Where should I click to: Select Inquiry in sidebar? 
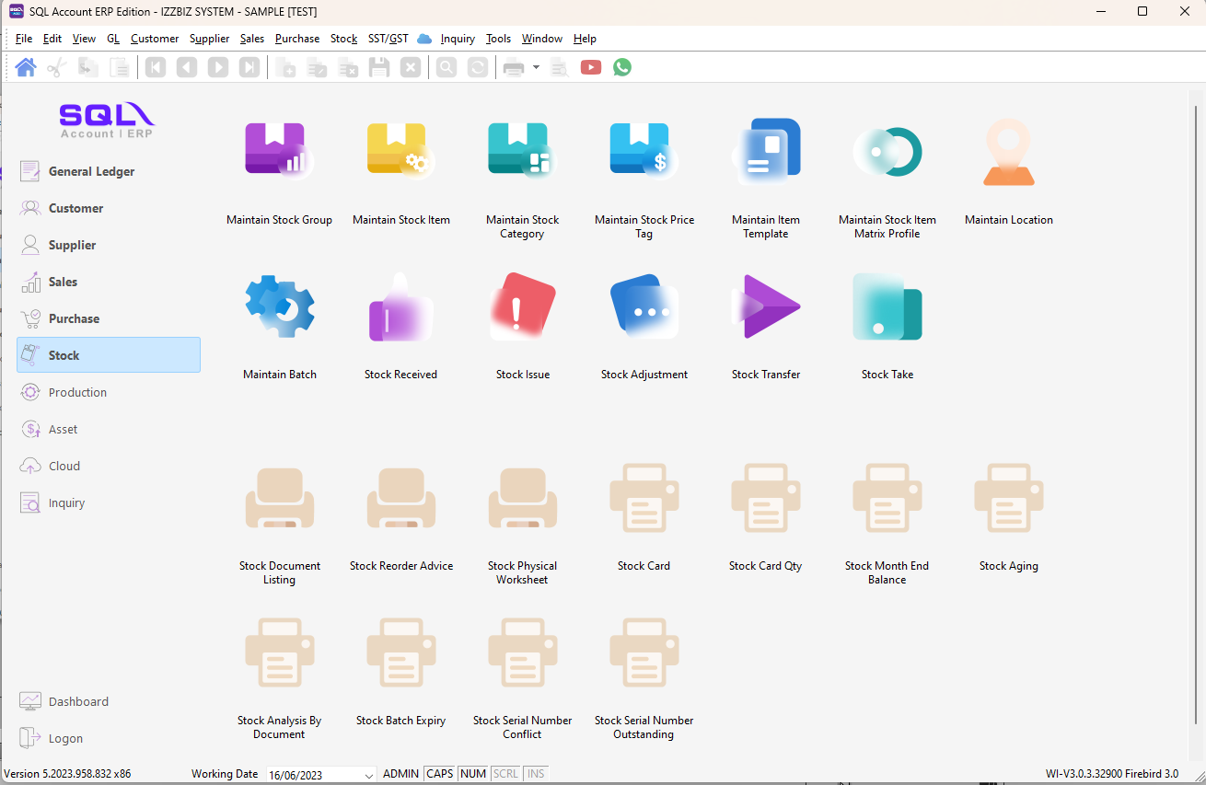[x=109, y=502]
